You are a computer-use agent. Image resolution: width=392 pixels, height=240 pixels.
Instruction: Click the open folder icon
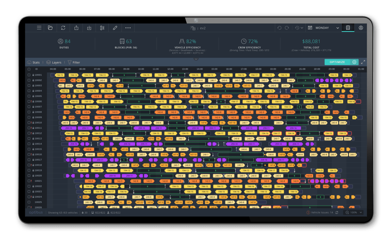(50, 28)
